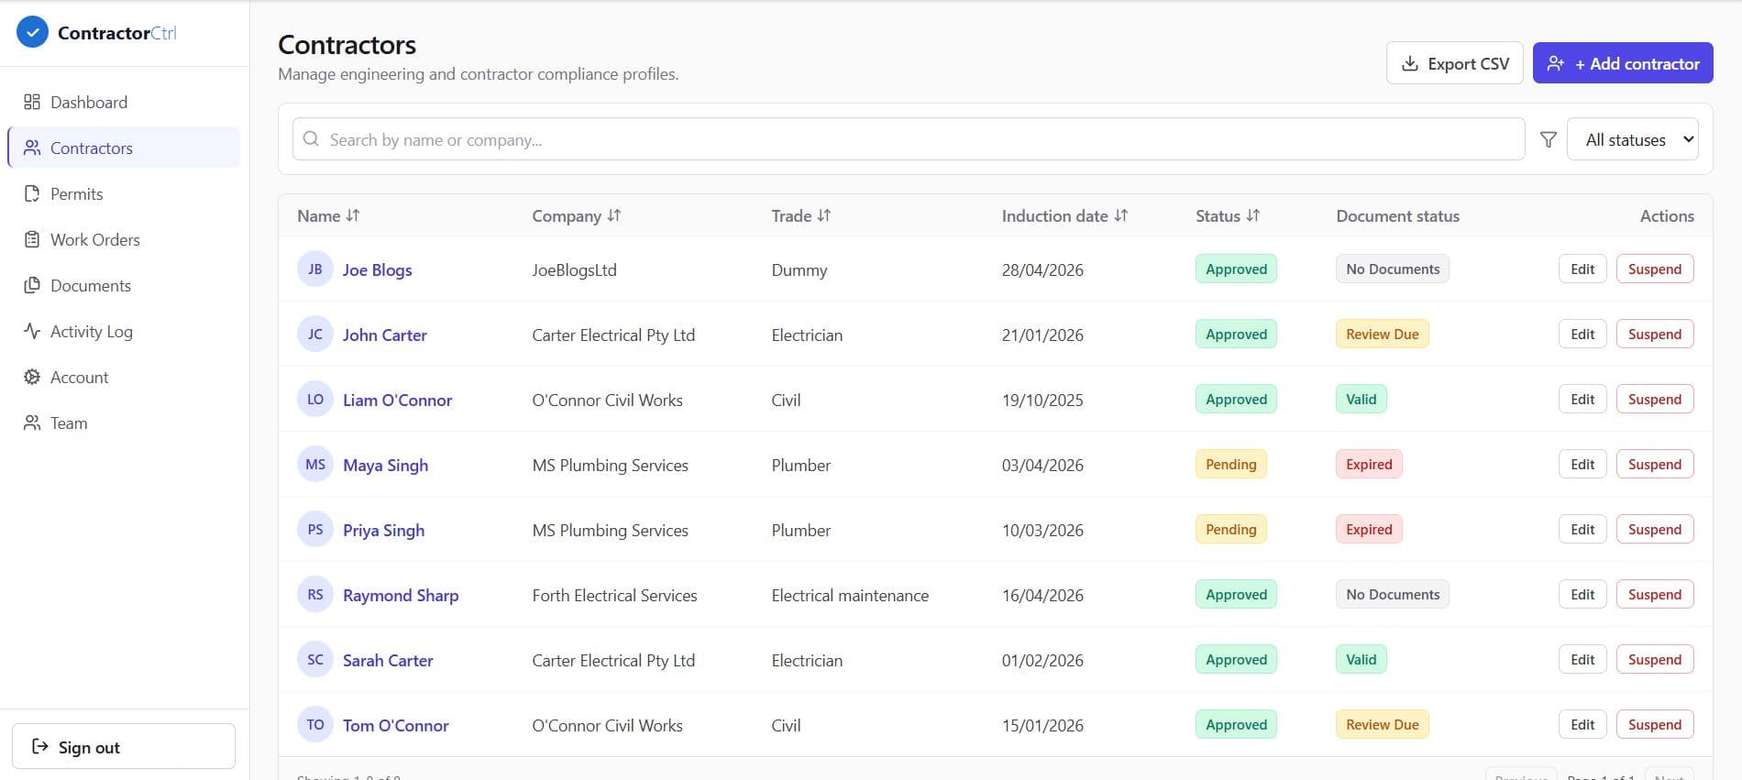Click the 'Electrical maintenance' trade cell

(x=850, y=595)
